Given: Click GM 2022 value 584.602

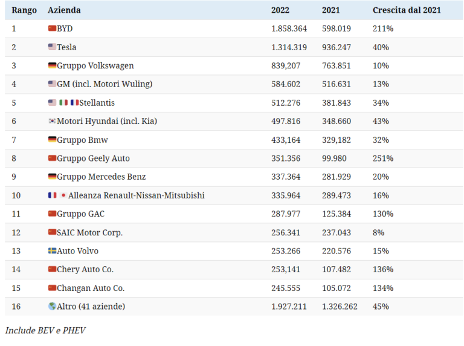Looking at the screenshot, I should tap(286, 85).
